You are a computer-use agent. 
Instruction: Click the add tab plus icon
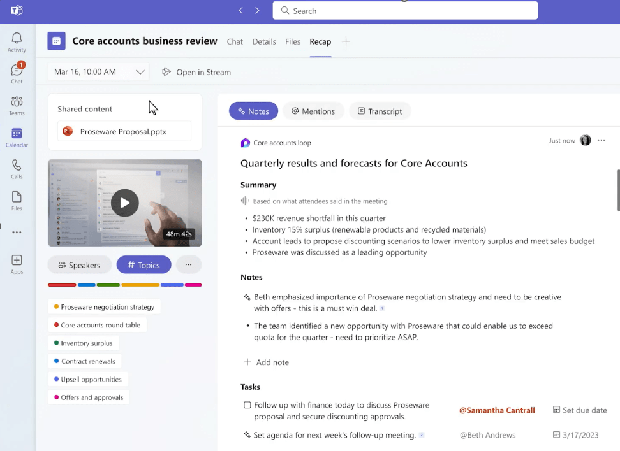346,41
